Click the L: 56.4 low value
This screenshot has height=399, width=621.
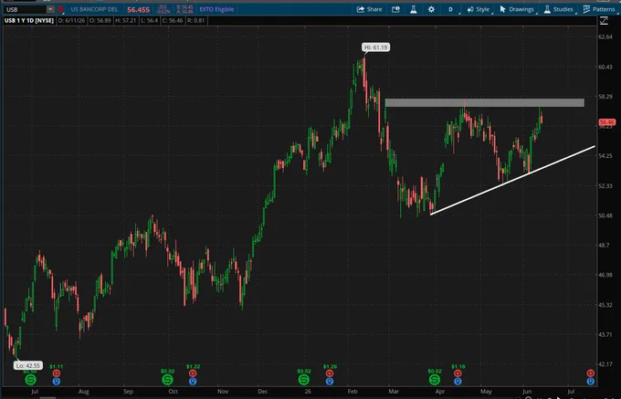coord(149,20)
